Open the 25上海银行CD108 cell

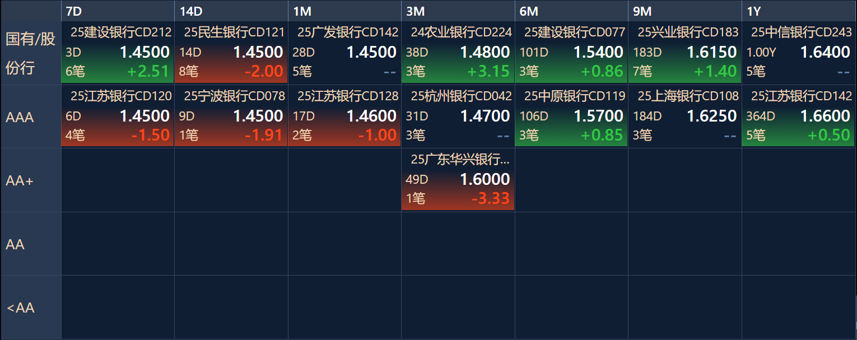point(684,117)
